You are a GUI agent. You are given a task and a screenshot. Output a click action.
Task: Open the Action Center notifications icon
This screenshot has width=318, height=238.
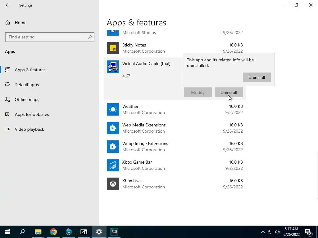pos(308,232)
